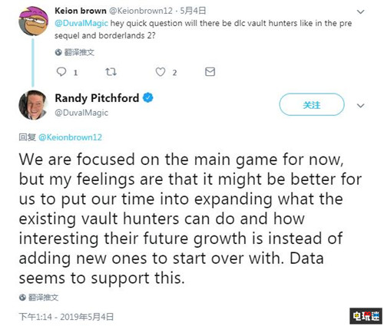Image resolution: width=384 pixels, height=326 pixels.
Task: Click Randy Pitchford's blue verified badge
Action: pyautogui.click(x=147, y=97)
